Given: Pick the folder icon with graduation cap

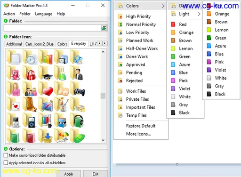Looking at the screenshot, I should [x=46, y=73].
